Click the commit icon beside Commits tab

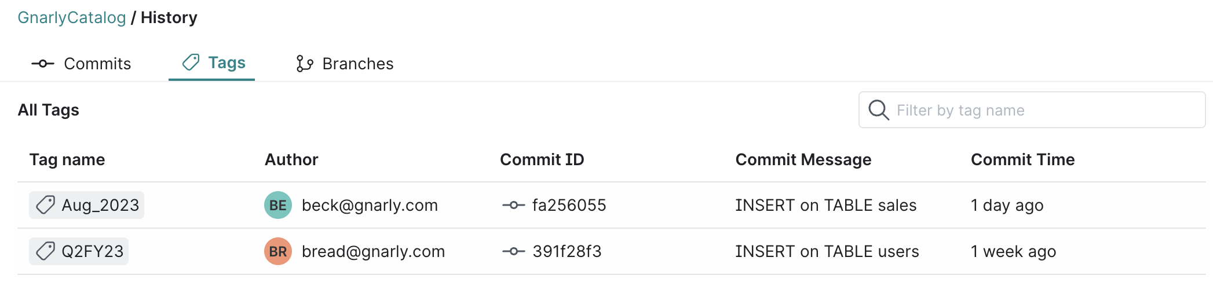tap(43, 64)
